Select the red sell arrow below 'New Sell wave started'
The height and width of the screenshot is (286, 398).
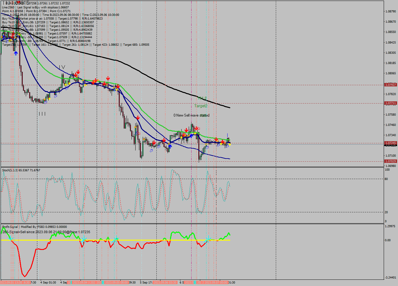(187, 130)
